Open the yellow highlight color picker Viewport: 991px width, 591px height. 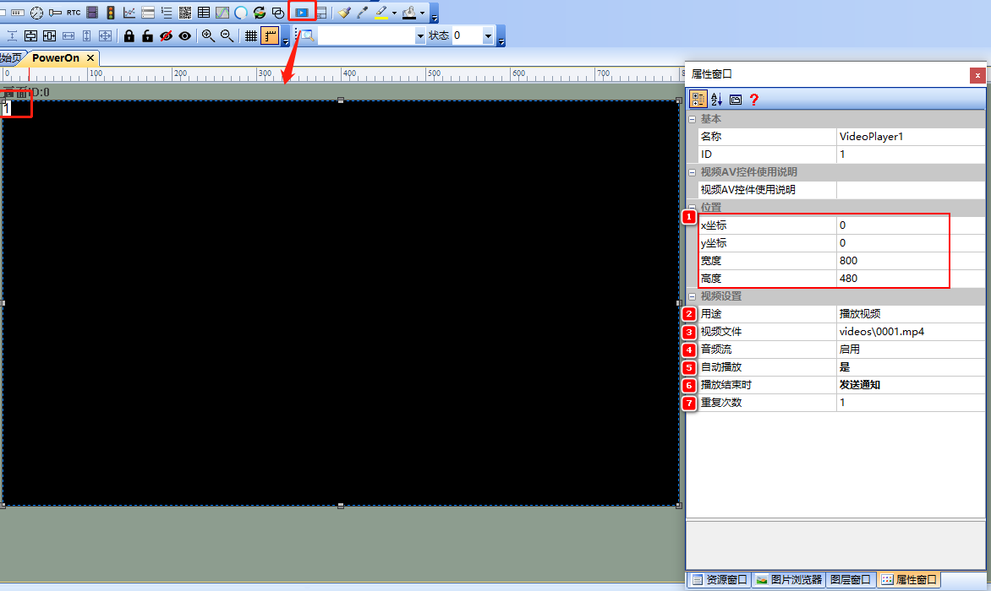tap(394, 14)
